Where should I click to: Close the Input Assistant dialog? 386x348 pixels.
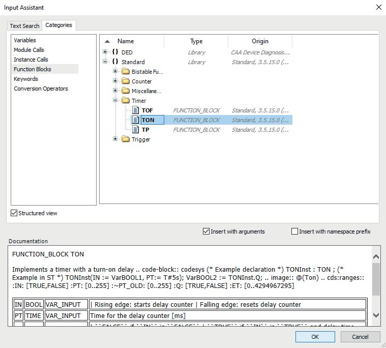[x=378, y=8]
